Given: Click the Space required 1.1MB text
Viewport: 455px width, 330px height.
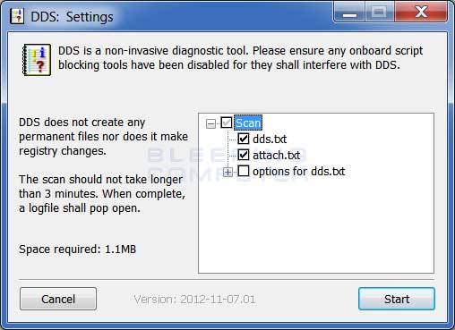Looking at the screenshot, I should coord(78,249).
